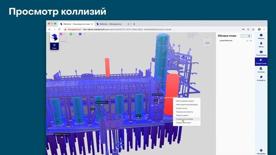Choose Найти родительский раздел
The height and width of the screenshot is (155, 276).
[187, 105]
